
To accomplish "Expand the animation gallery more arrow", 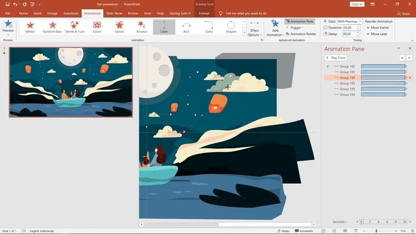I will point(244,32).
